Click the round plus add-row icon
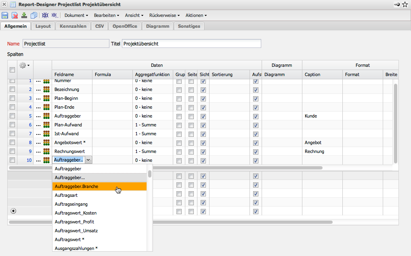Viewport: 411px width, 256px height. coord(13,211)
